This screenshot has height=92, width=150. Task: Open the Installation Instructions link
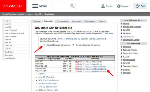click(47, 83)
